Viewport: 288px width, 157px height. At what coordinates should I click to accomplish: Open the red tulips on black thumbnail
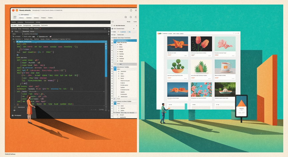pyautogui.click(x=201, y=44)
